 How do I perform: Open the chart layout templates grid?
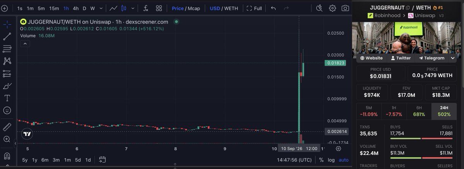click(x=159, y=8)
